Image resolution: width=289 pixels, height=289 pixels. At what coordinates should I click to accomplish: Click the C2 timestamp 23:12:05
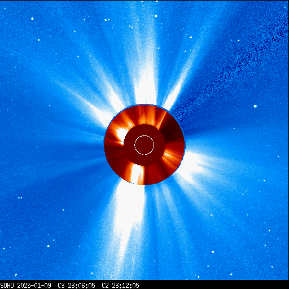(x=125, y=285)
